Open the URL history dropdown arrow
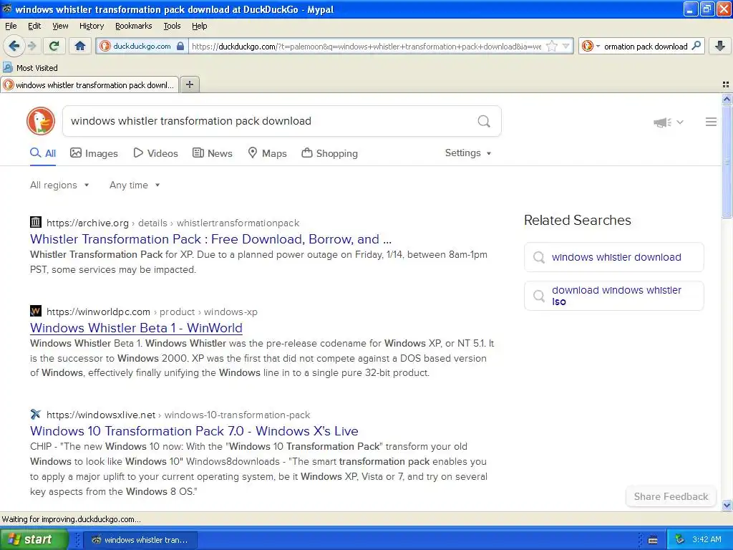733x550 pixels. click(565, 46)
